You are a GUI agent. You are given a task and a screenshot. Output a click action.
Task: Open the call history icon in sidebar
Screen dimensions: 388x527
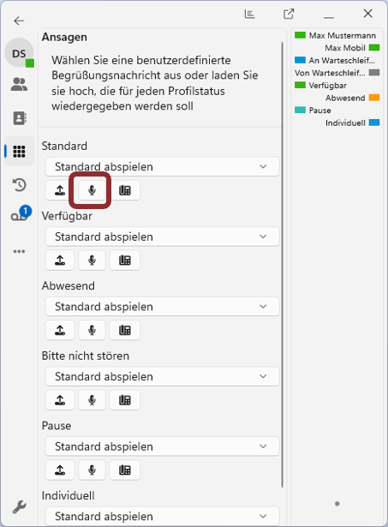[x=19, y=184]
